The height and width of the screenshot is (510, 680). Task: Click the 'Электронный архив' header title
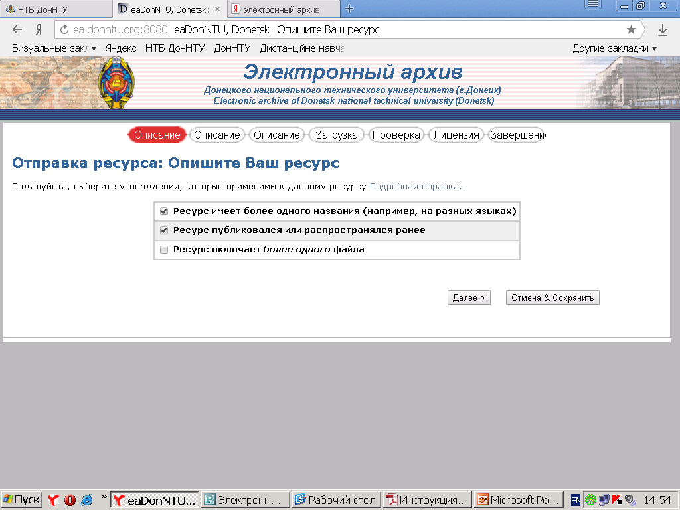pyautogui.click(x=353, y=72)
